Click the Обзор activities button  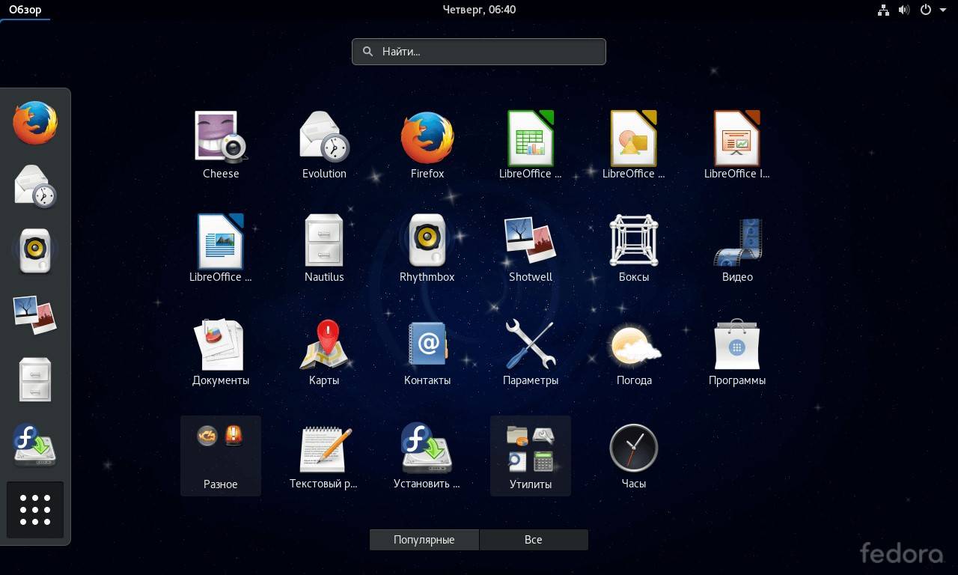pos(25,10)
